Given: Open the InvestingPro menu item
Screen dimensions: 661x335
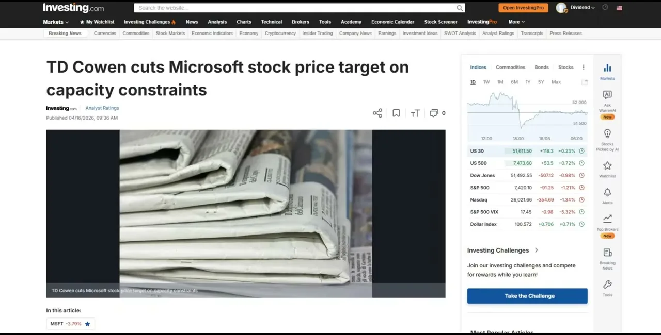Looking at the screenshot, I should (x=482, y=22).
